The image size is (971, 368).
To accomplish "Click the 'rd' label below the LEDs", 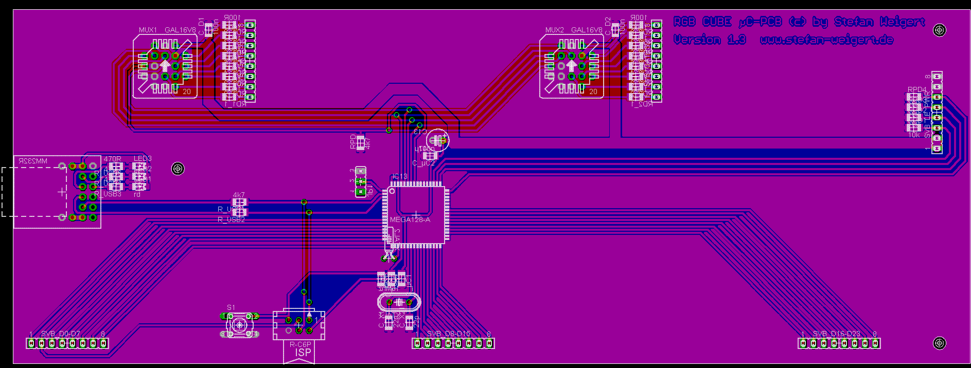I will click(137, 194).
